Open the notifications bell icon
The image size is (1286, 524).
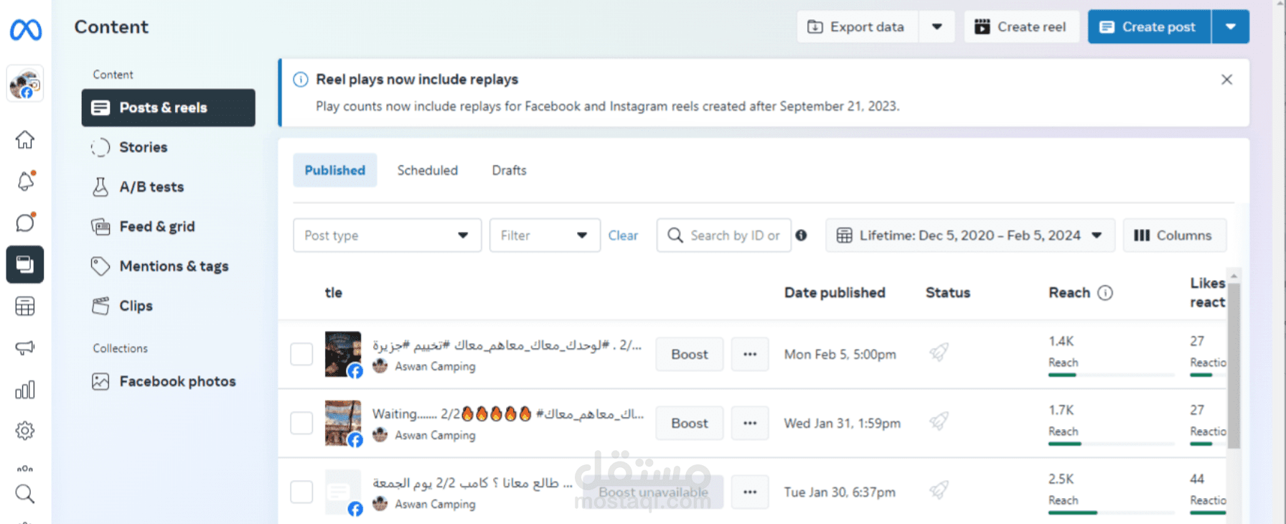coord(25,181)
